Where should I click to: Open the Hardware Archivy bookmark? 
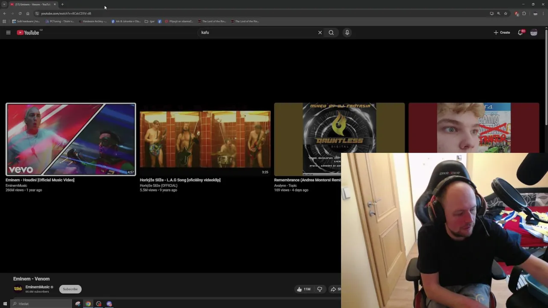click(x=92, y=21)
